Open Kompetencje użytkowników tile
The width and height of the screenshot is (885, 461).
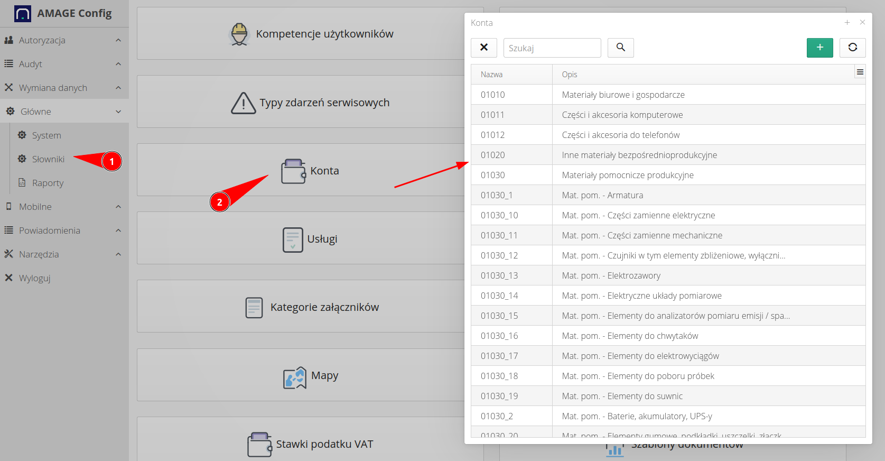[x=310, y=34]
